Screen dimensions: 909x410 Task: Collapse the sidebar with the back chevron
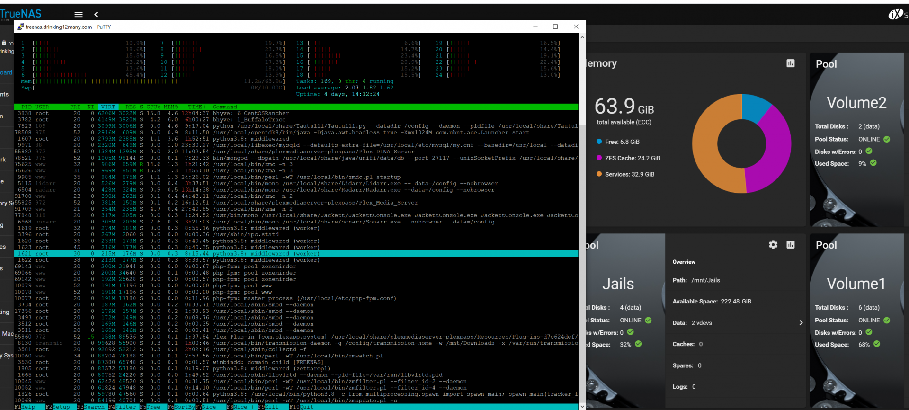[96, 15]
